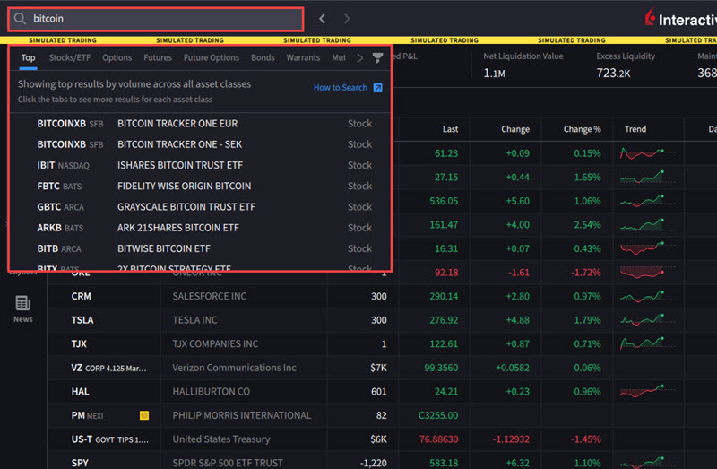Click the How to Search external-link icon
Viewport: 717px width, 469px height.
pyautogui.click(x=377, y=88)
